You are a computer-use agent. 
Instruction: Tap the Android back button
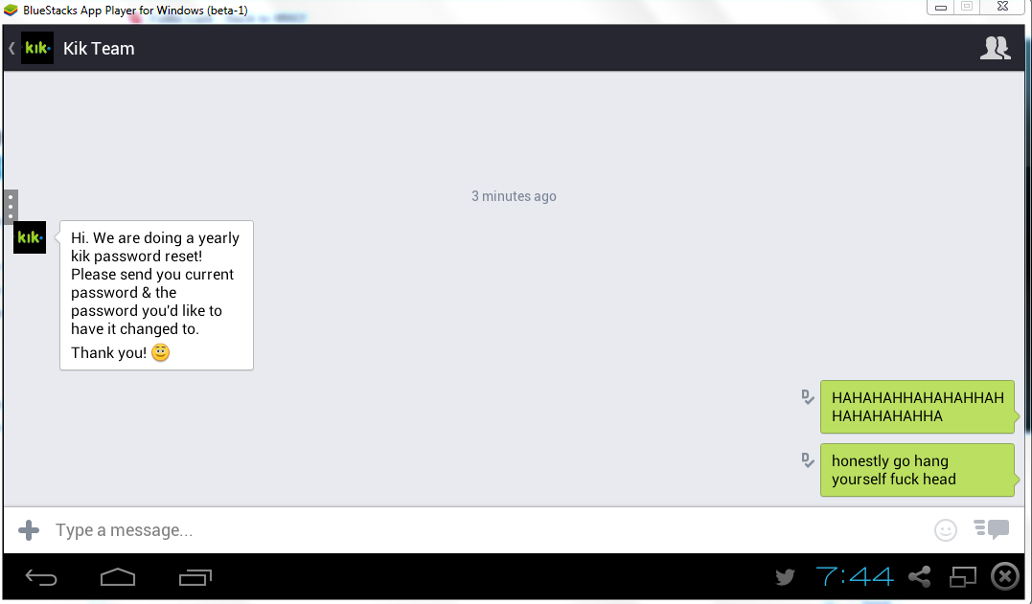[41, 578]
